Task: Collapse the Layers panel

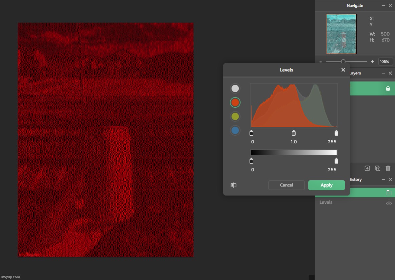Action: 383,73
